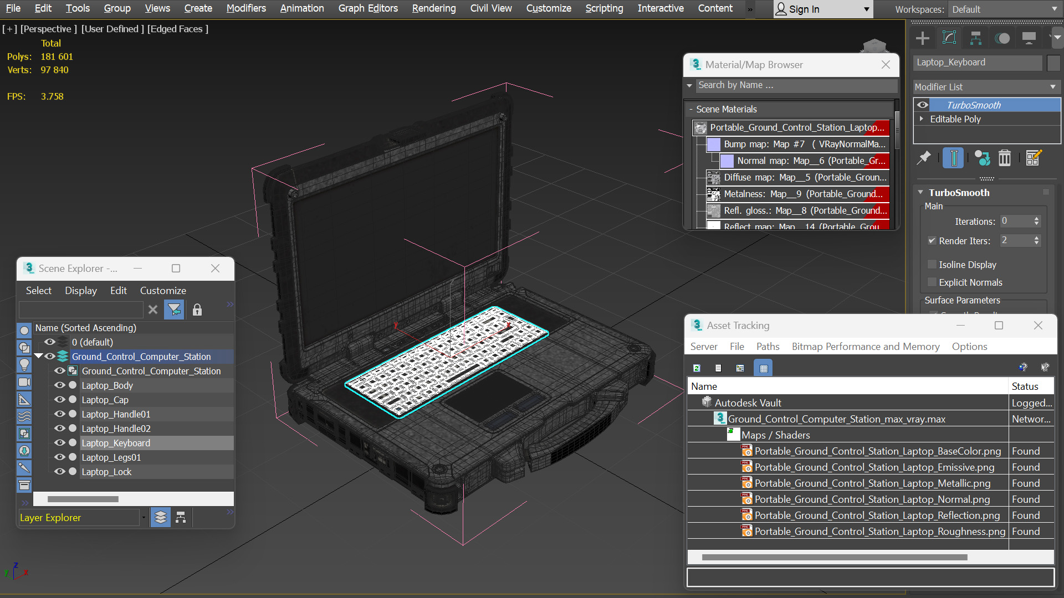Screen dimensions: 1064x598
Task: Toggle helpers filter in Scene Explorer sidebar
Action: coord(24,399)
